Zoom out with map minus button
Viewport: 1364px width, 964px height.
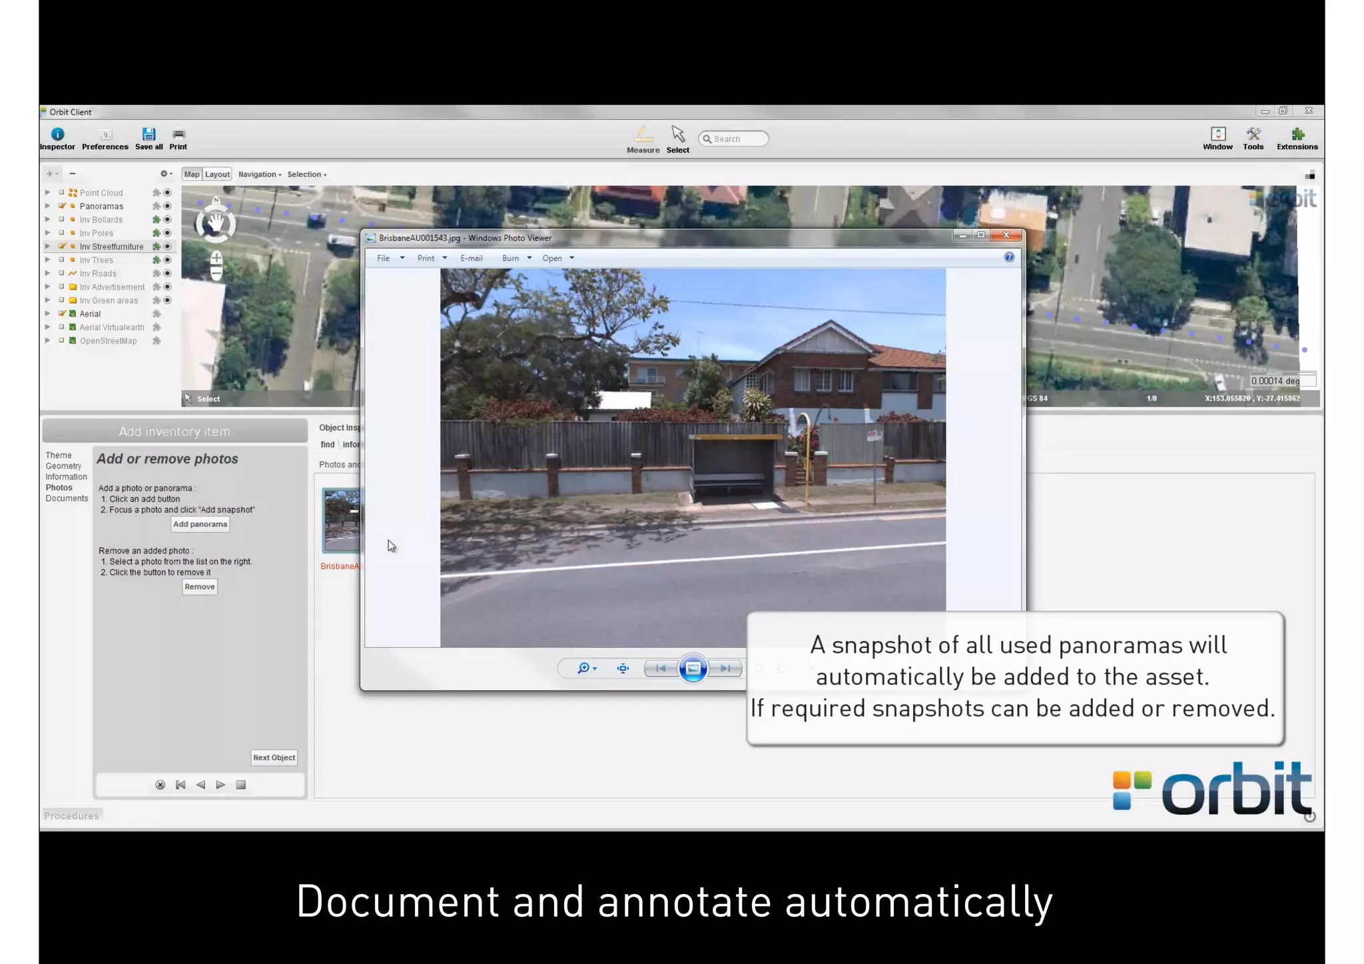(x=216, y=272)
